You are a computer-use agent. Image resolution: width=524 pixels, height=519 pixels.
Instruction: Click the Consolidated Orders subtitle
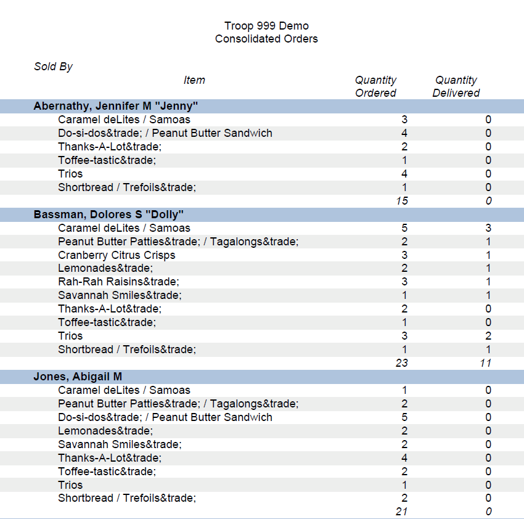tap(266, 39)
